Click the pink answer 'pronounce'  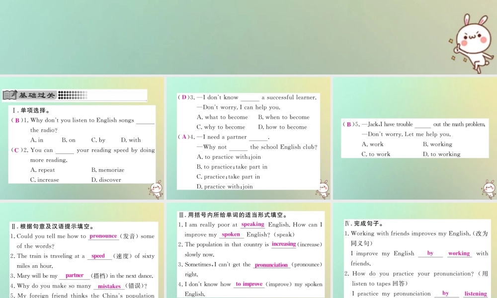point(103,236)
